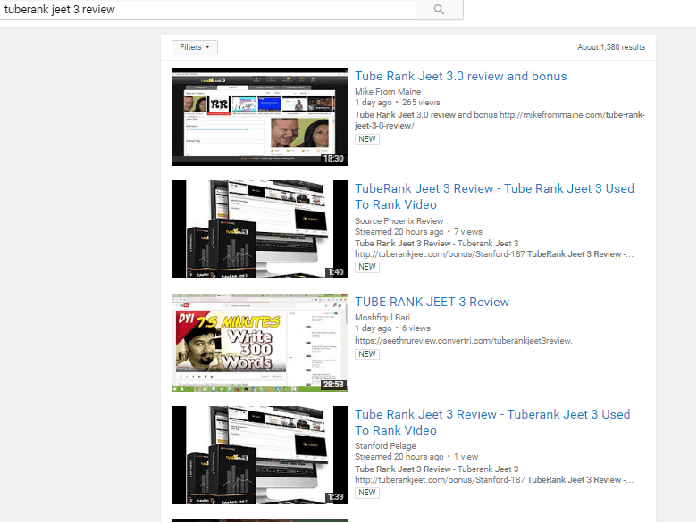Focus the search field containing 'tuberank jeet 3 review'

(x=207, y=9)
